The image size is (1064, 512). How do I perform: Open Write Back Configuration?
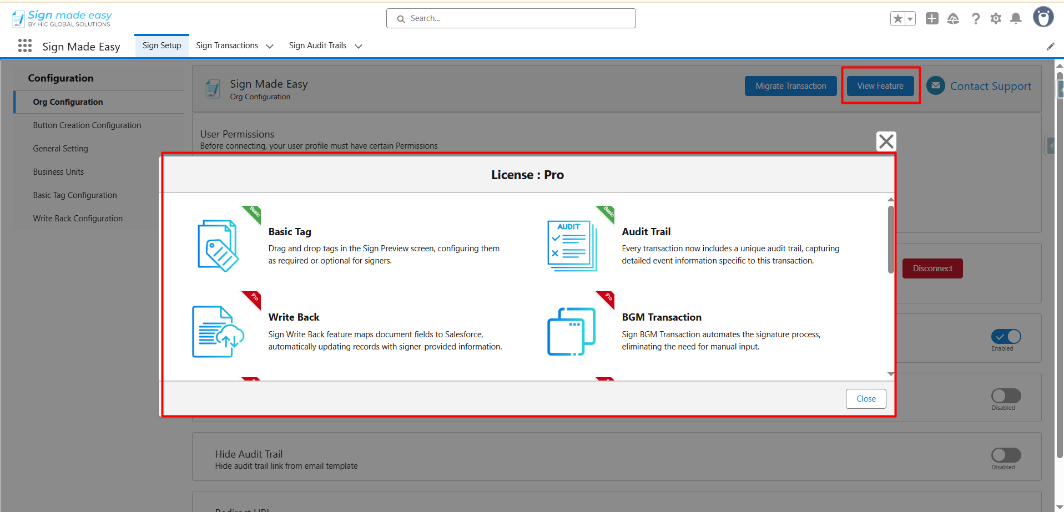78,219
